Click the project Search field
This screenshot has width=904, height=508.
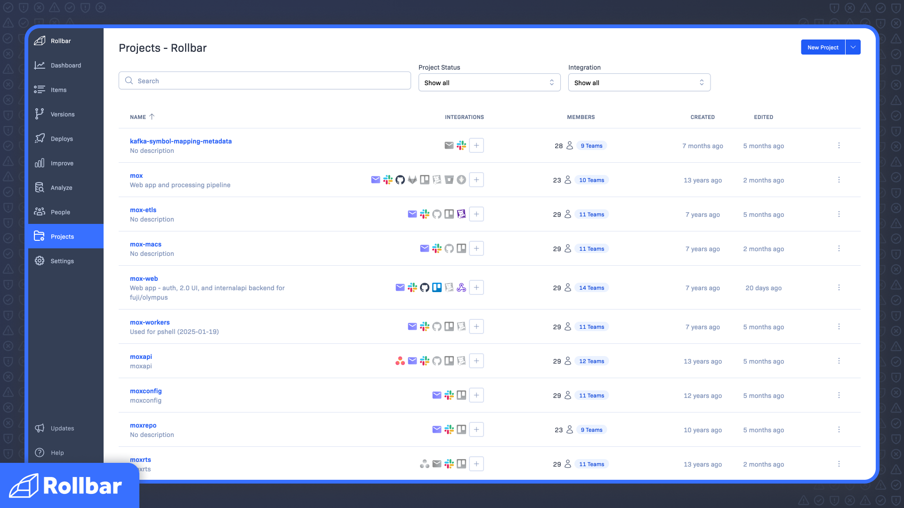click(265, 80)
